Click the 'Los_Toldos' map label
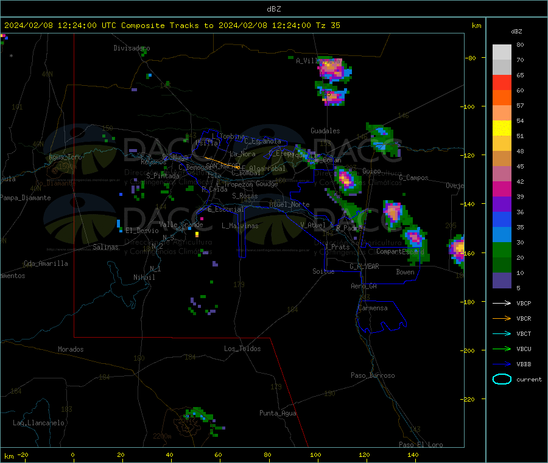The width and height of the screenshot is (548, 463). [x=242, y=349]
